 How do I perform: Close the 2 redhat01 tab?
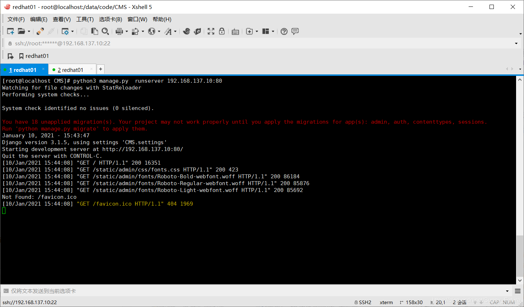[91, 69]
